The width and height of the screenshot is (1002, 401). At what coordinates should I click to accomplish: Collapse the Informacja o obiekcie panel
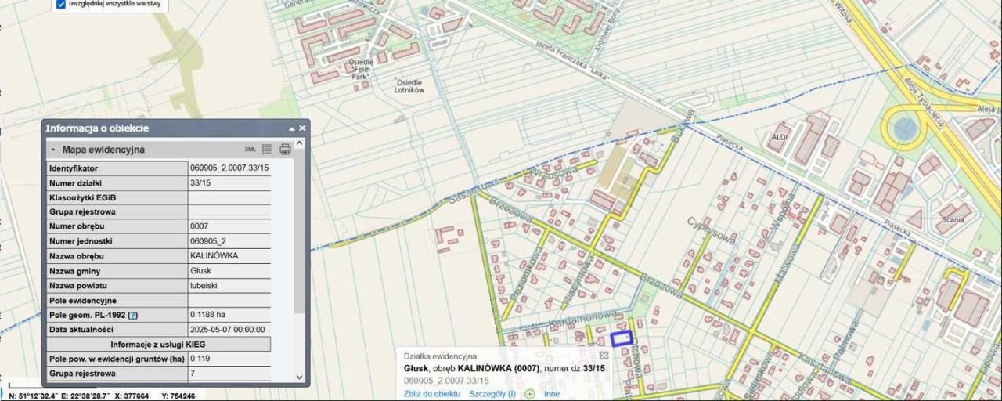pos(292,128)
